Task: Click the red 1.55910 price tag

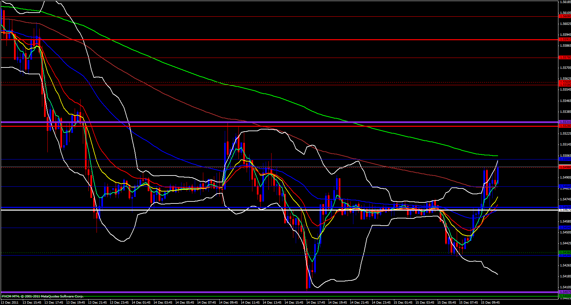Action: click(x=565, y=40)
